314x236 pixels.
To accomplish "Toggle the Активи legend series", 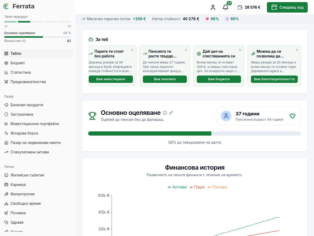I will click(177, 187).
